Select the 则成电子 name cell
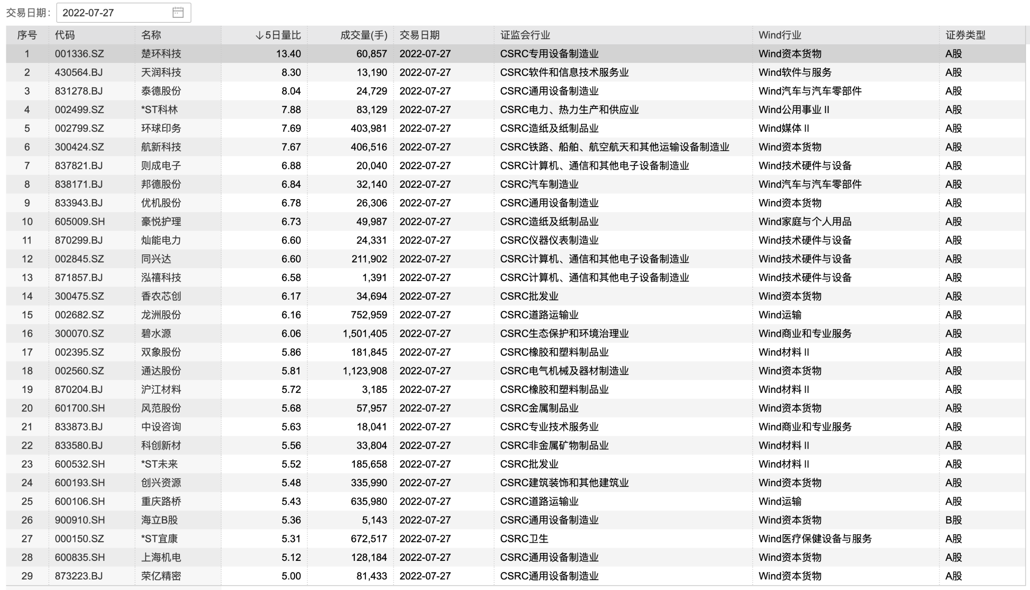This screenshot has width=1030, height=590. [x=161, y=166]
